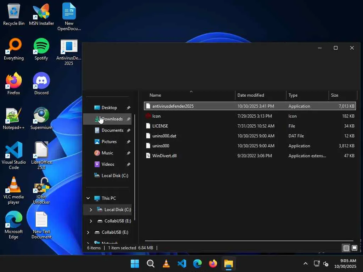Toggle the muted speaker tray icon
Screen dimensions: 363x272
pos(326,264)
